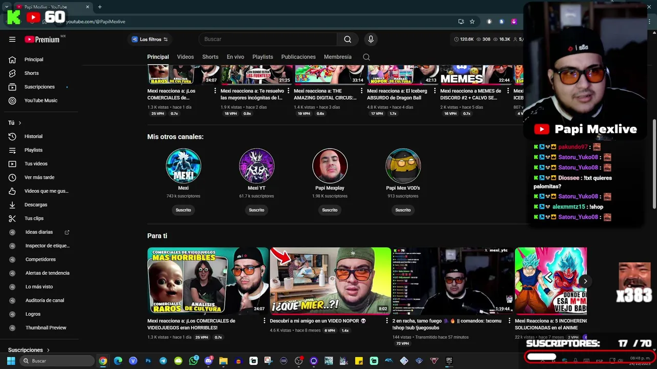The height and width of the screenshot is (369, 657).
Task: Show next Para ti videos arrow
Action: click(585, 281)
